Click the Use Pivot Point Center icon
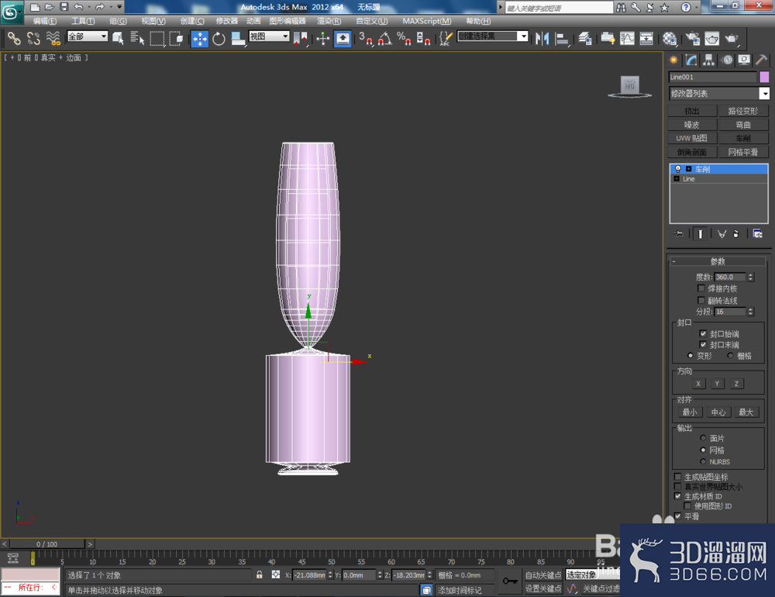 coord(300,38)
